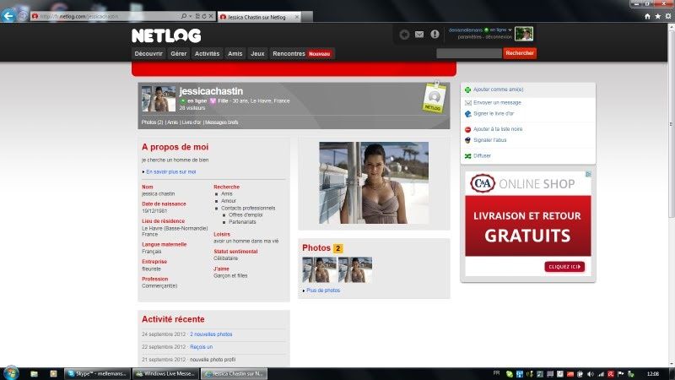675x380 pixels.
Task: Open the browser Tools gear icon
Action: (x=668, y=16)
